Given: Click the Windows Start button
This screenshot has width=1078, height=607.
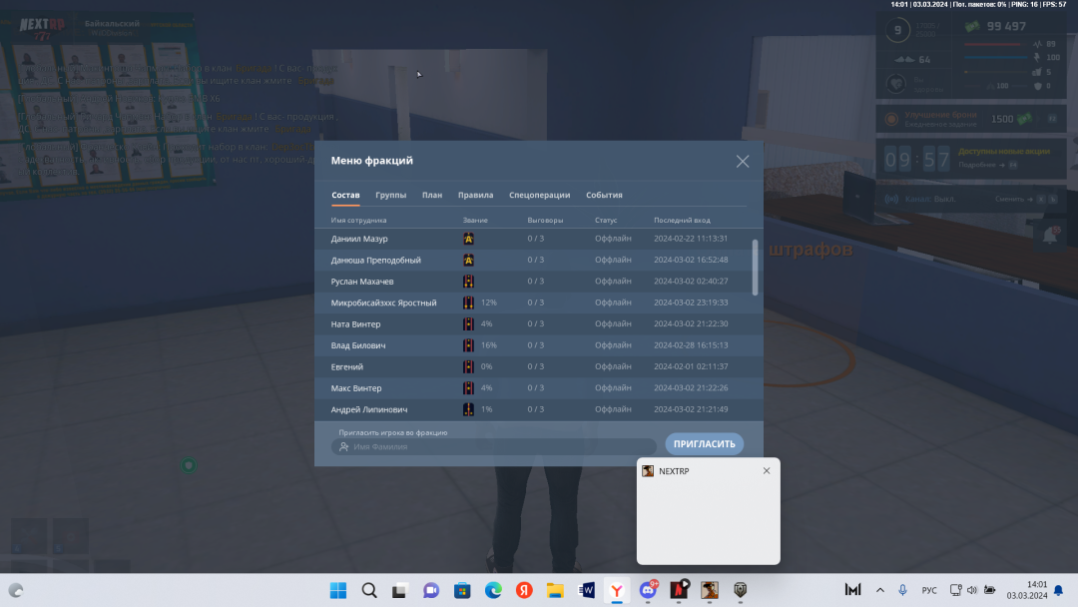Looking at the screenshot, I should point(337,590).
